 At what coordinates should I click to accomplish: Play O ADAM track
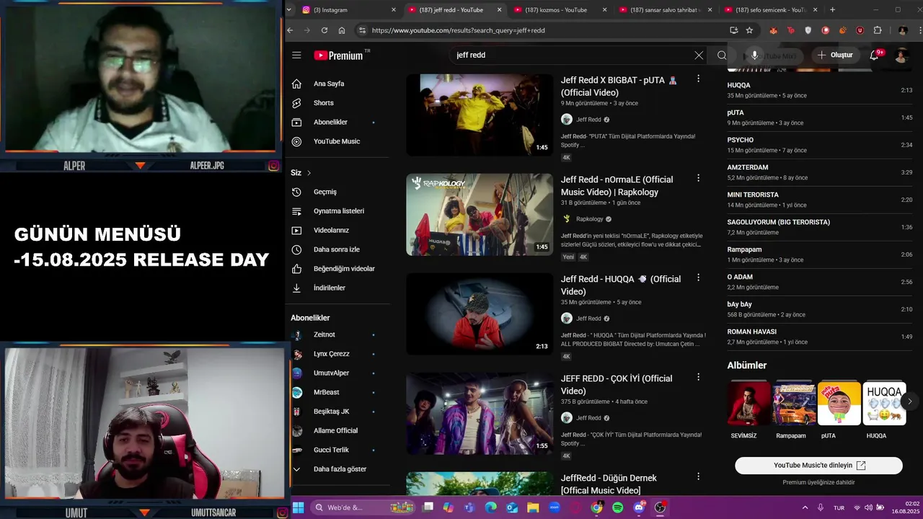click(x=820, y=282)
